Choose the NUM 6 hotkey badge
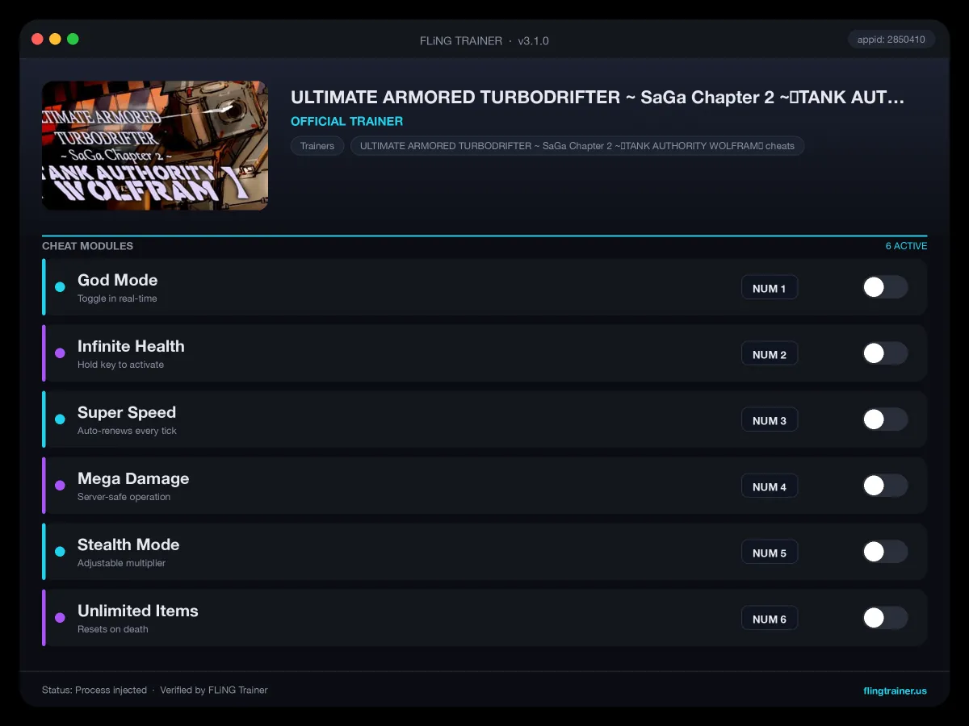Viewport: 969px width, 726px height. pyautogui.click(x=770, y=619)
